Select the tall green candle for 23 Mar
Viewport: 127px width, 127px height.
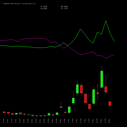[102, 79]
